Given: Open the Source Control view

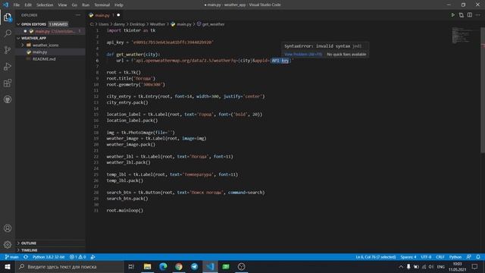Looking at the screenshot, I should (x=8, y=50).
